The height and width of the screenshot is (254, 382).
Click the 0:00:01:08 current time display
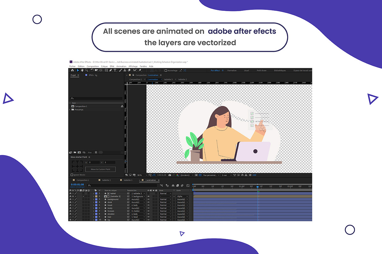[77, 184]
